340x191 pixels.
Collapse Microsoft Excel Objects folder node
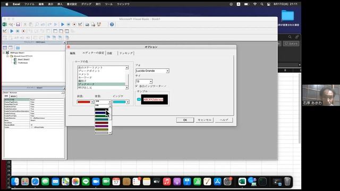point(7,56)
